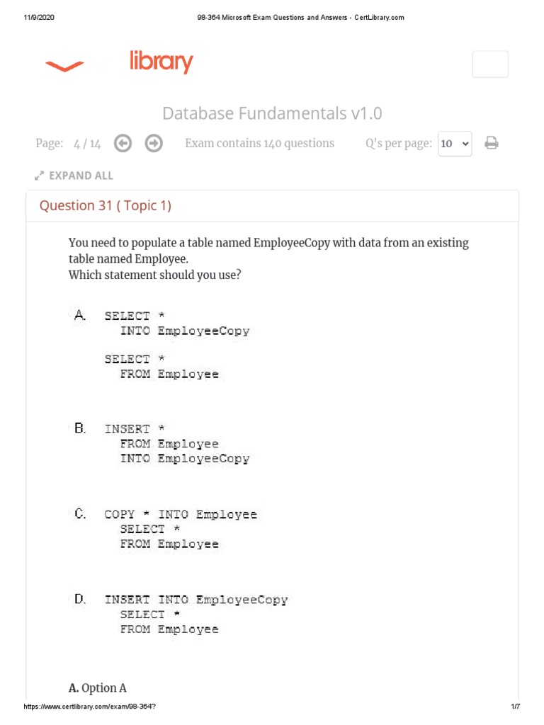Screen dimensions: 544x725
Task: Click the printer icon
Action: (492, 144)
